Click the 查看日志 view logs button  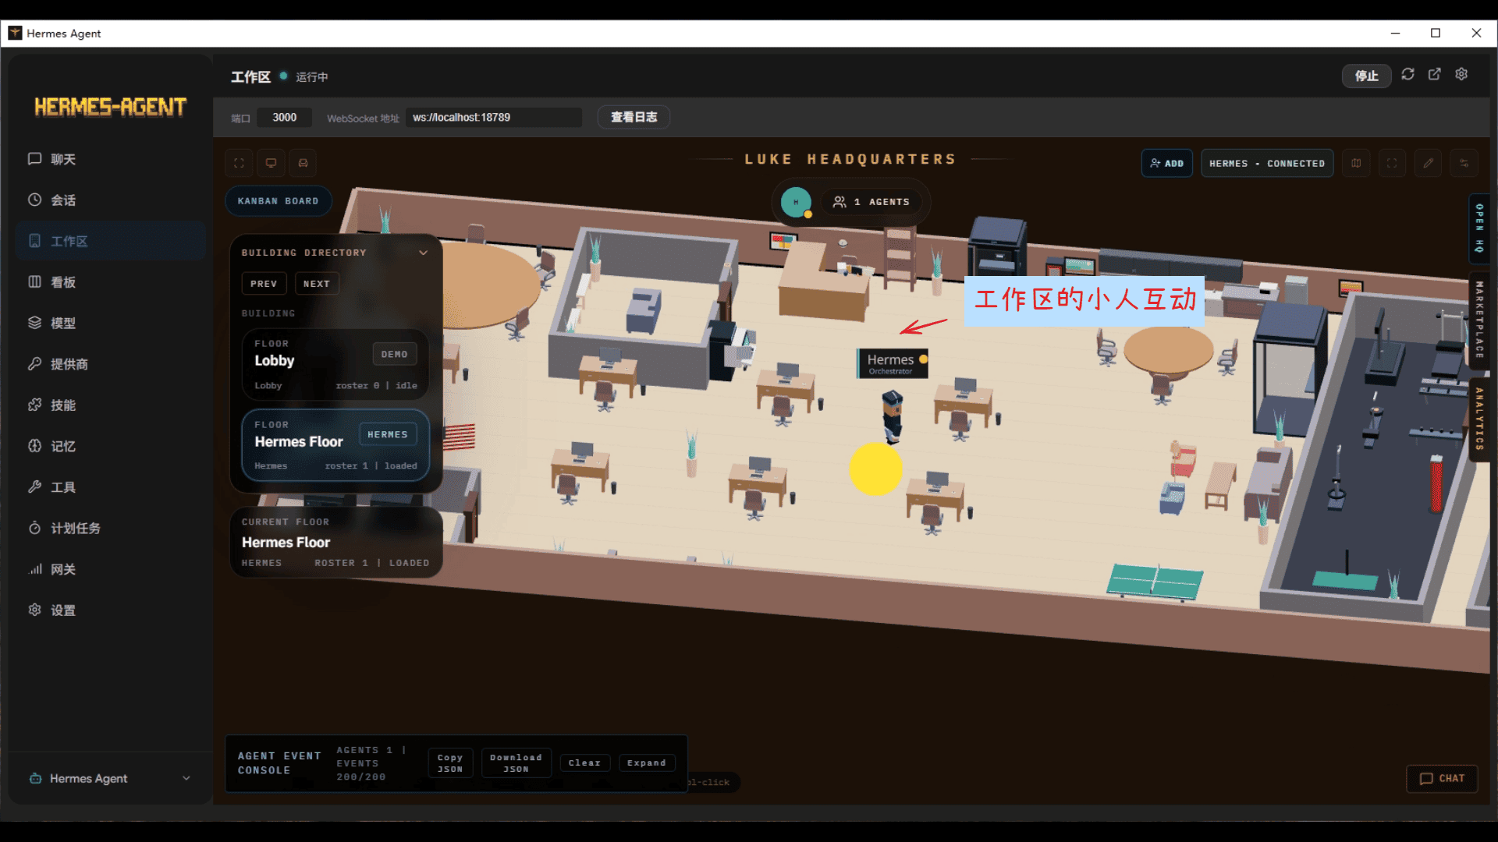point(634,117)
